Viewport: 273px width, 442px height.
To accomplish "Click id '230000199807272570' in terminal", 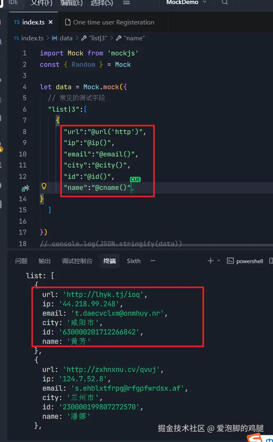I will 99,407.
